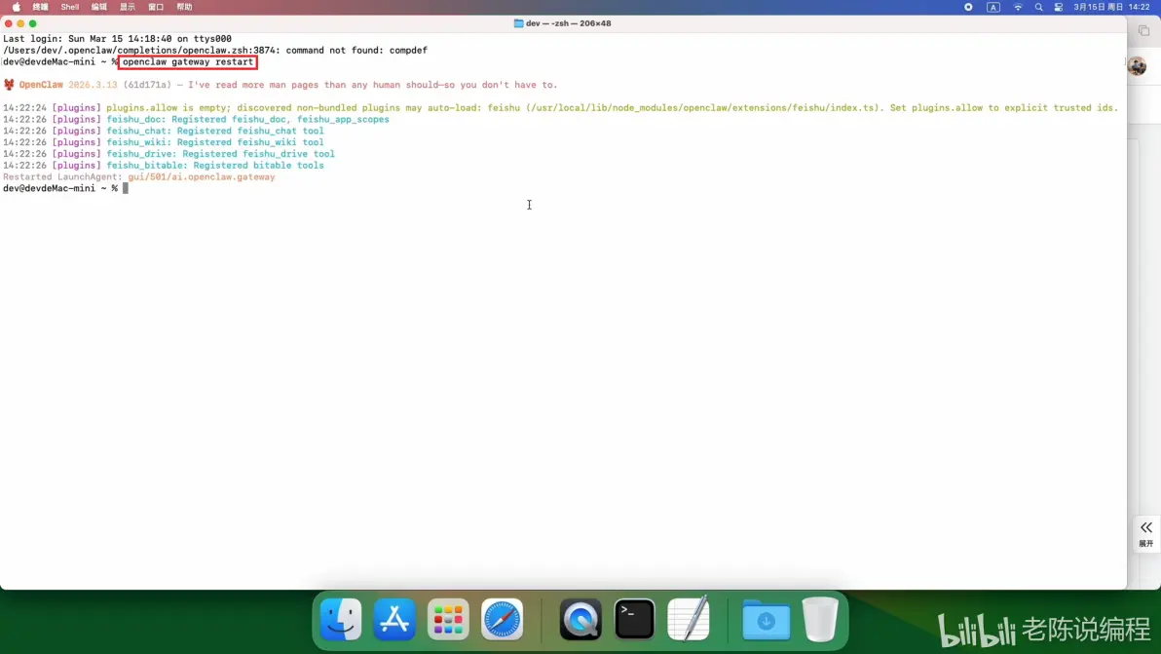Click 'feishu_wiki: Registered feishu_wiki tool' line
Image resolution: width=1161 pixels, height=654 pixels.
[164, 142]
